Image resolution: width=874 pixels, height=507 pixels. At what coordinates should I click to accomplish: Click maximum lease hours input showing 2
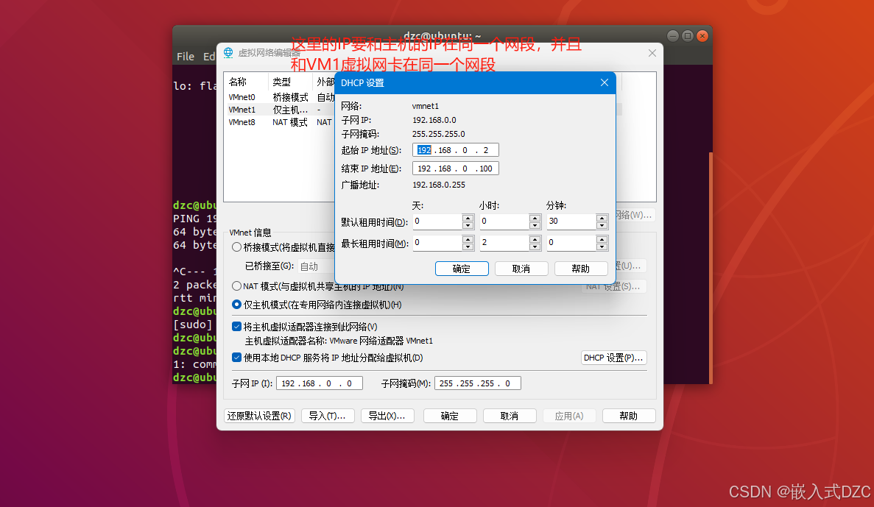pos(504,242)
